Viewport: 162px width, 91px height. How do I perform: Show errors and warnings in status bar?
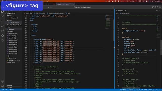4,90
